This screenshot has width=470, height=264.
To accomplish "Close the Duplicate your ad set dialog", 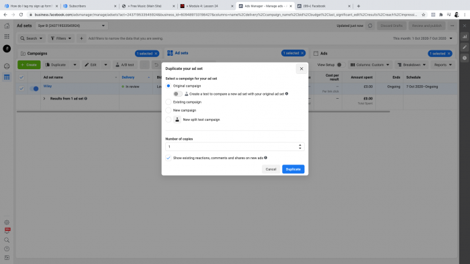I will (x=301, y=69).
